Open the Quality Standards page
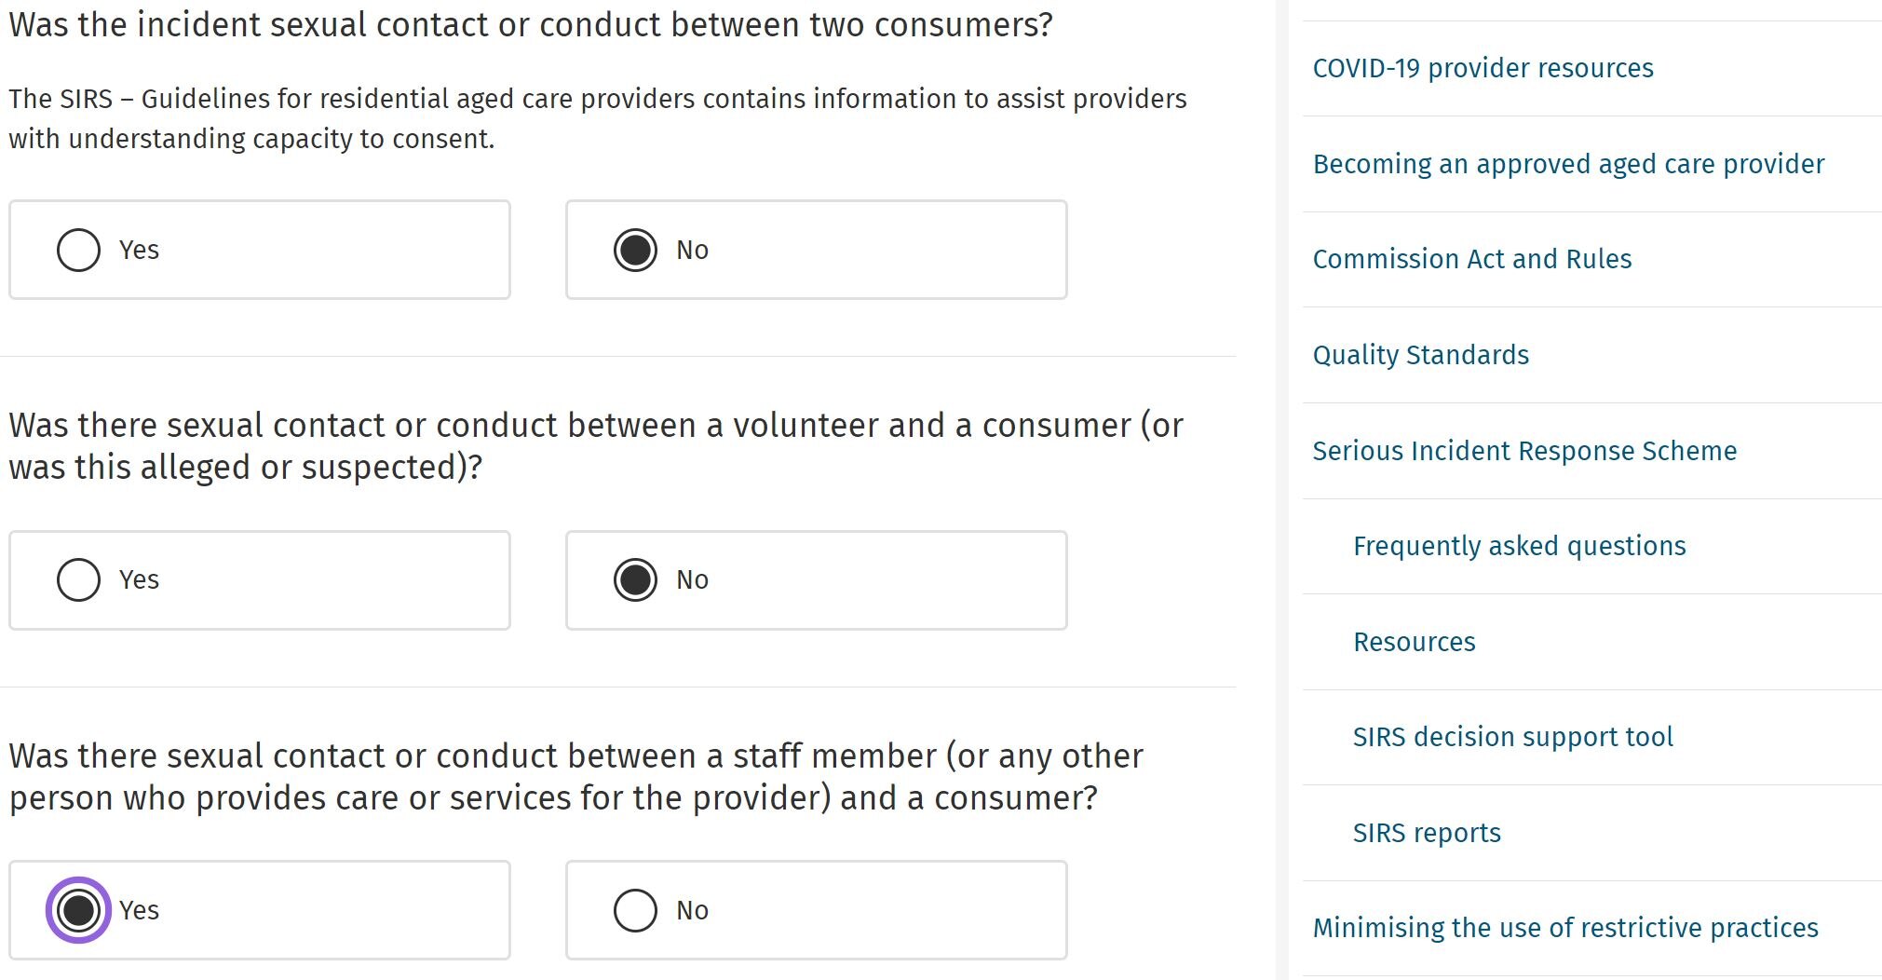1882x980 pixels. [1421, 355]
